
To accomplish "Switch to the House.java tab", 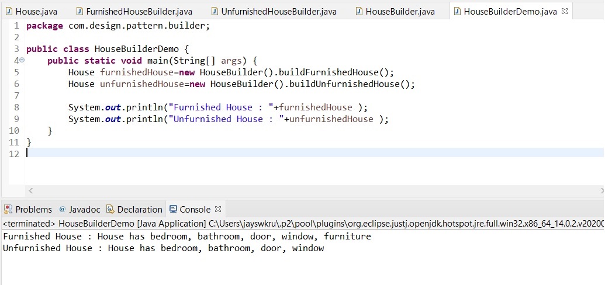I will tap(32, 11).
